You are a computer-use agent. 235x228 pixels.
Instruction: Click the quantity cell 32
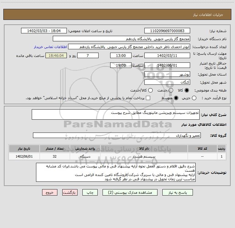click(x=55, y=156)
